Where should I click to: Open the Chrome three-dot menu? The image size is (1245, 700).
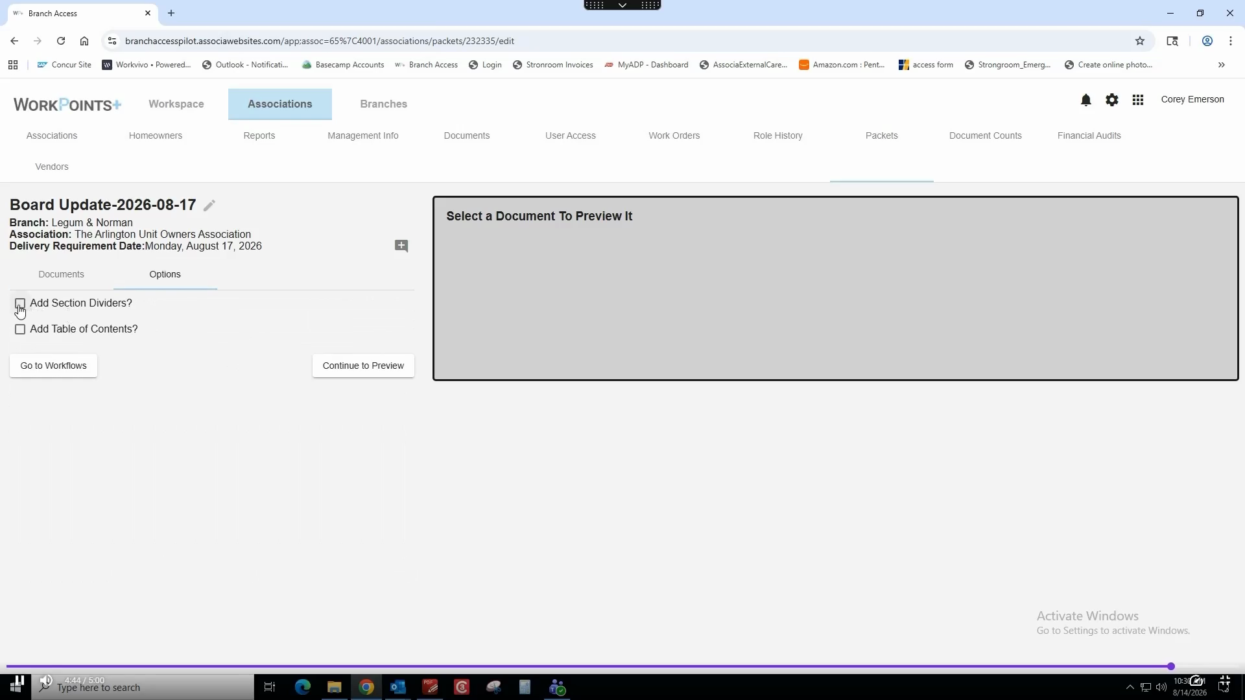point(1231,41)
